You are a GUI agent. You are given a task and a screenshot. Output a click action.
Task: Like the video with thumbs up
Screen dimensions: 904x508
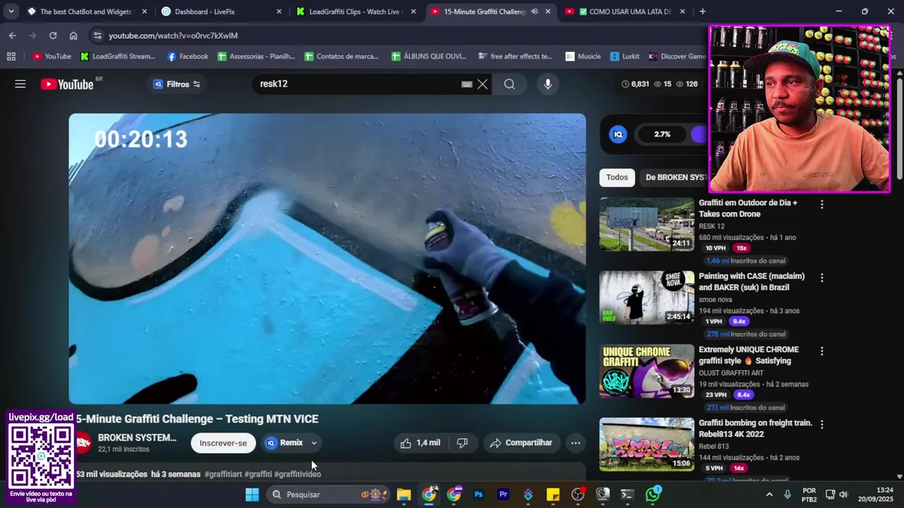[420, 443]
